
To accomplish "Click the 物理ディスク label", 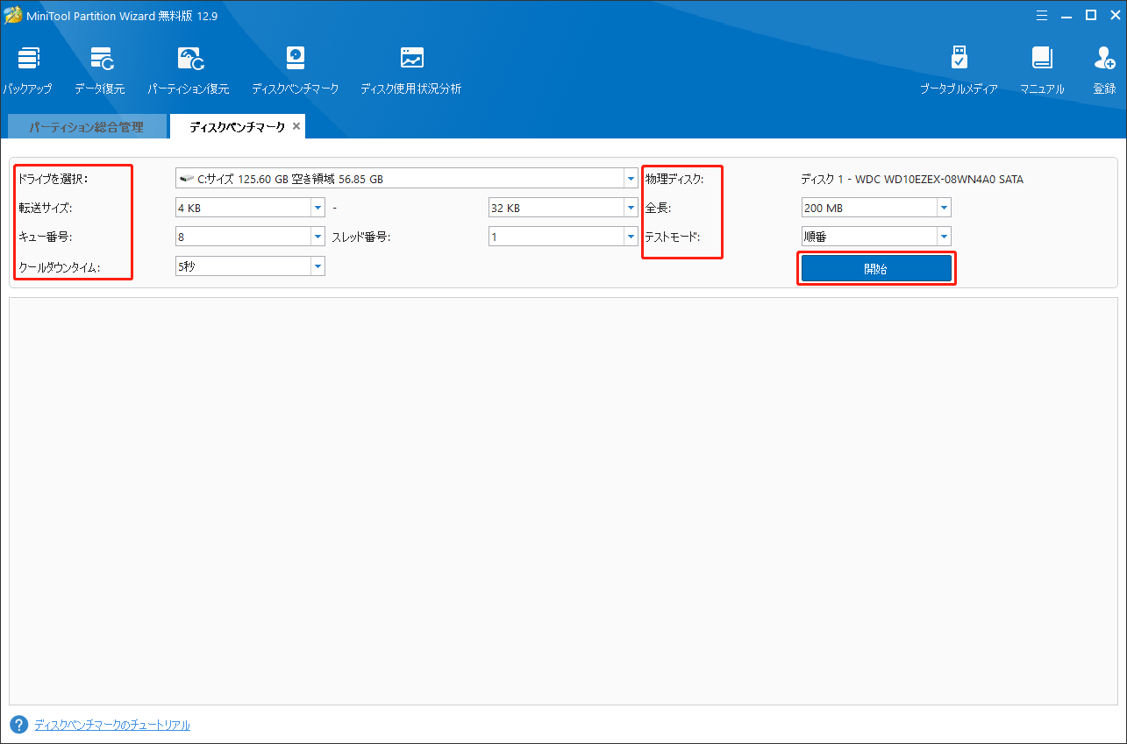I will [674, 179].
